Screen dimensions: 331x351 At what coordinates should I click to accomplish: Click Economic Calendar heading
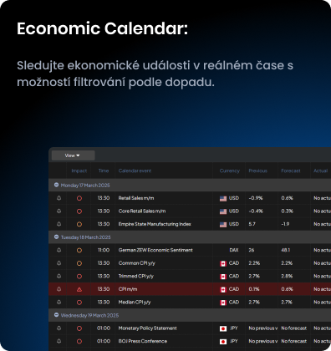[102, 28]
